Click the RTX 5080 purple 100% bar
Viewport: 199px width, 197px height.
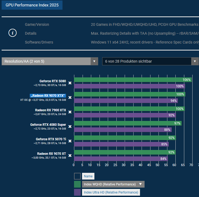click(130, 86)
